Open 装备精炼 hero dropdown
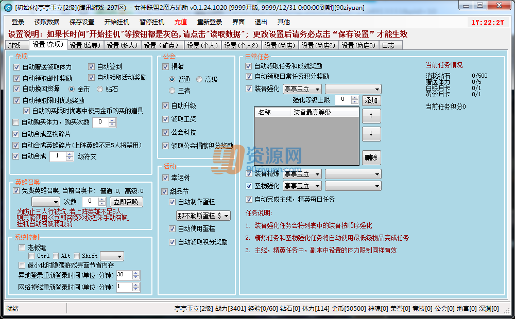The height and width of the screenshot is (319, 515). [302, 174]
